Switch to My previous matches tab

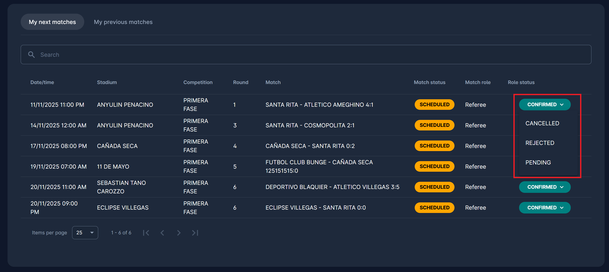123,22
